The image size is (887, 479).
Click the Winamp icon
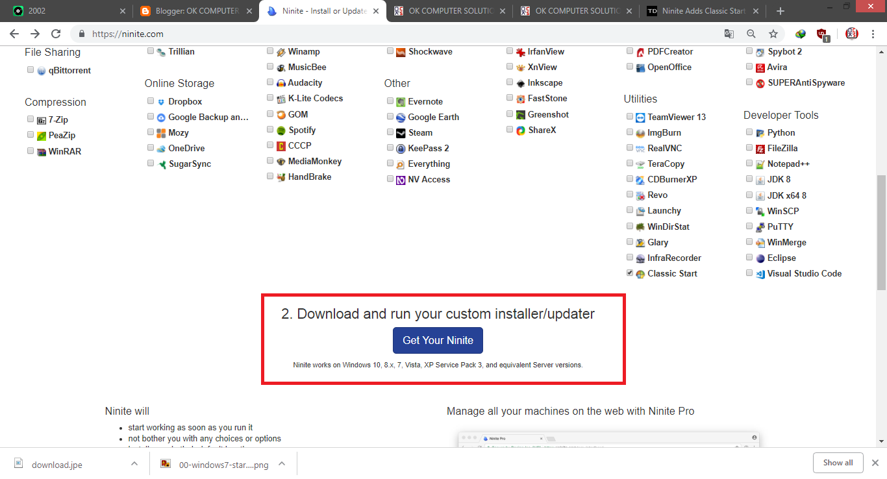281,52
